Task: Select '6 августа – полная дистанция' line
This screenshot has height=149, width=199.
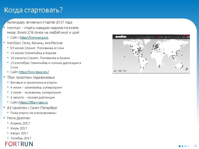Action: [x=33, y=97]
